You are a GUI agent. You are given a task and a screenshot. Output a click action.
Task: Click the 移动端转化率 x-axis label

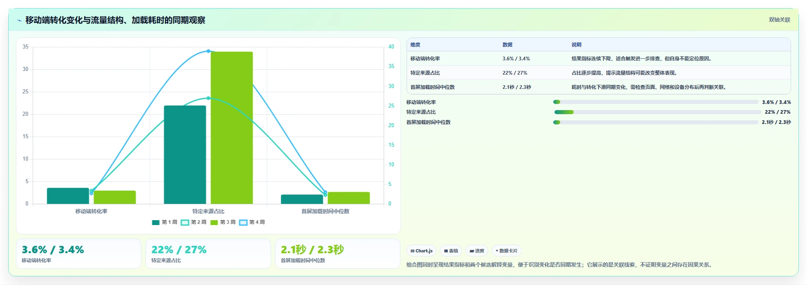click(x=92, y=211)
